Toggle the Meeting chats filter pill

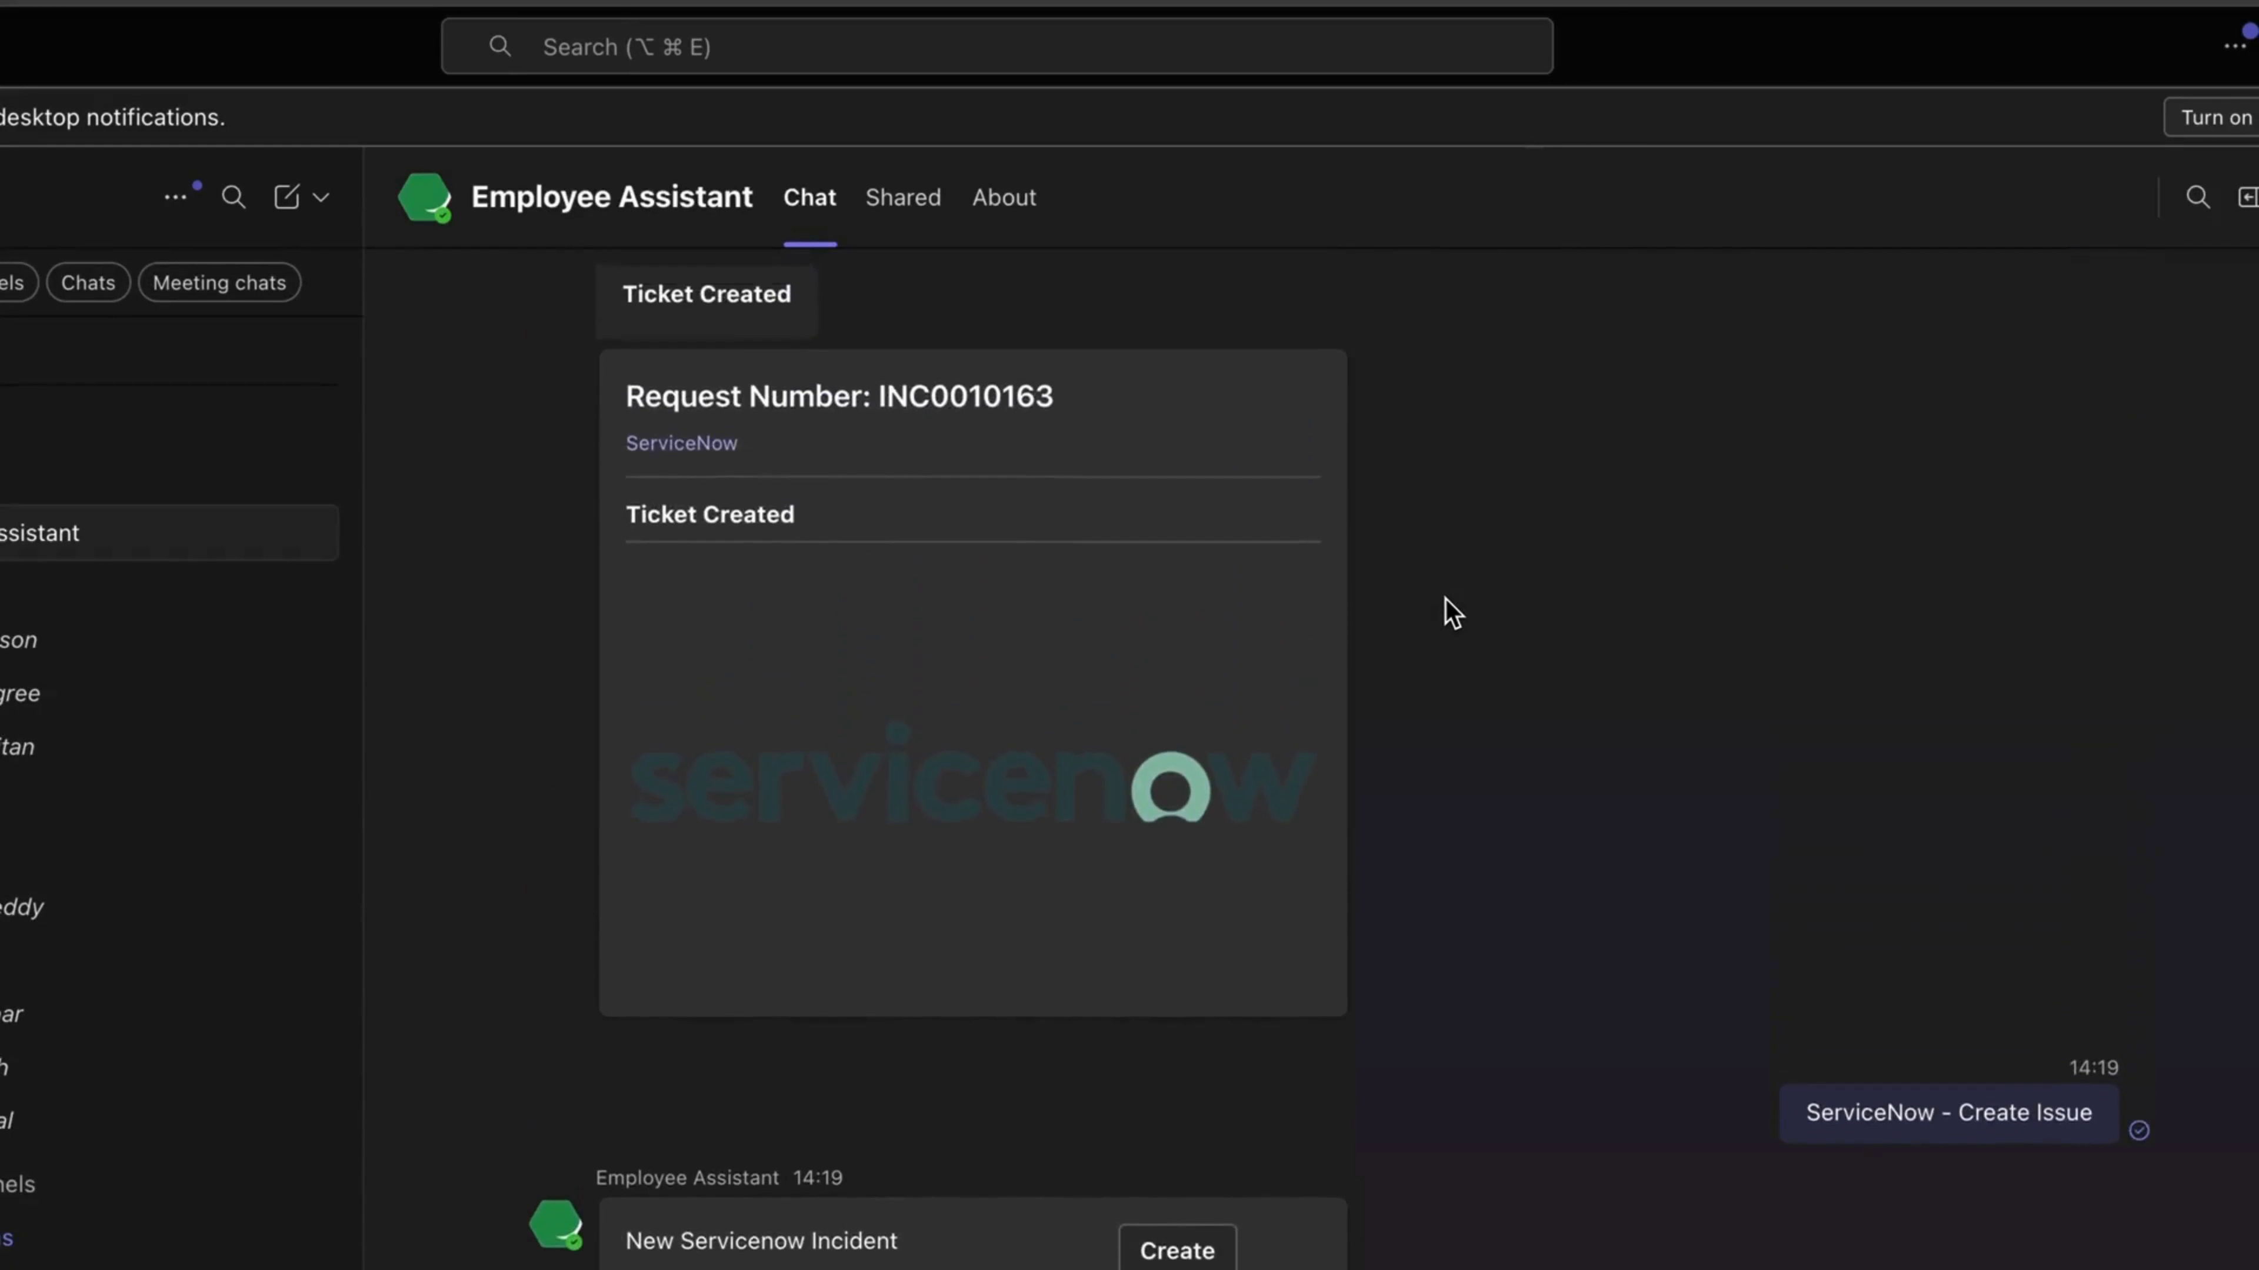(x=219, y=282)
